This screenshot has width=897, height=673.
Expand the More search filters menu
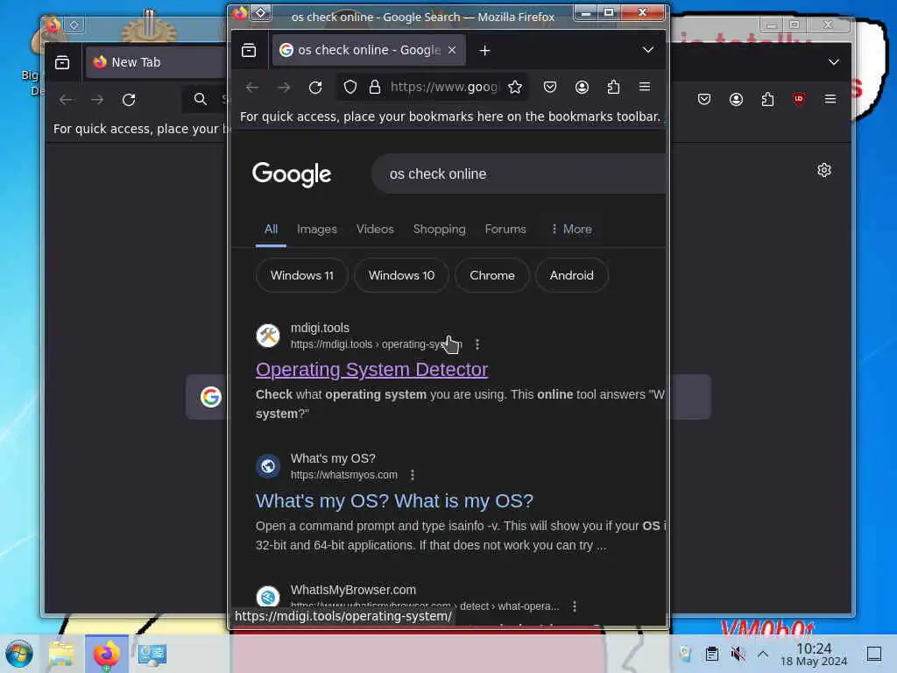tap(571, 230)
